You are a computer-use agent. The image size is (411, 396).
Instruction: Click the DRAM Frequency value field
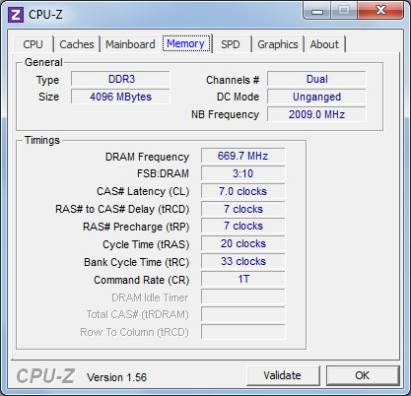click(242, 156)
